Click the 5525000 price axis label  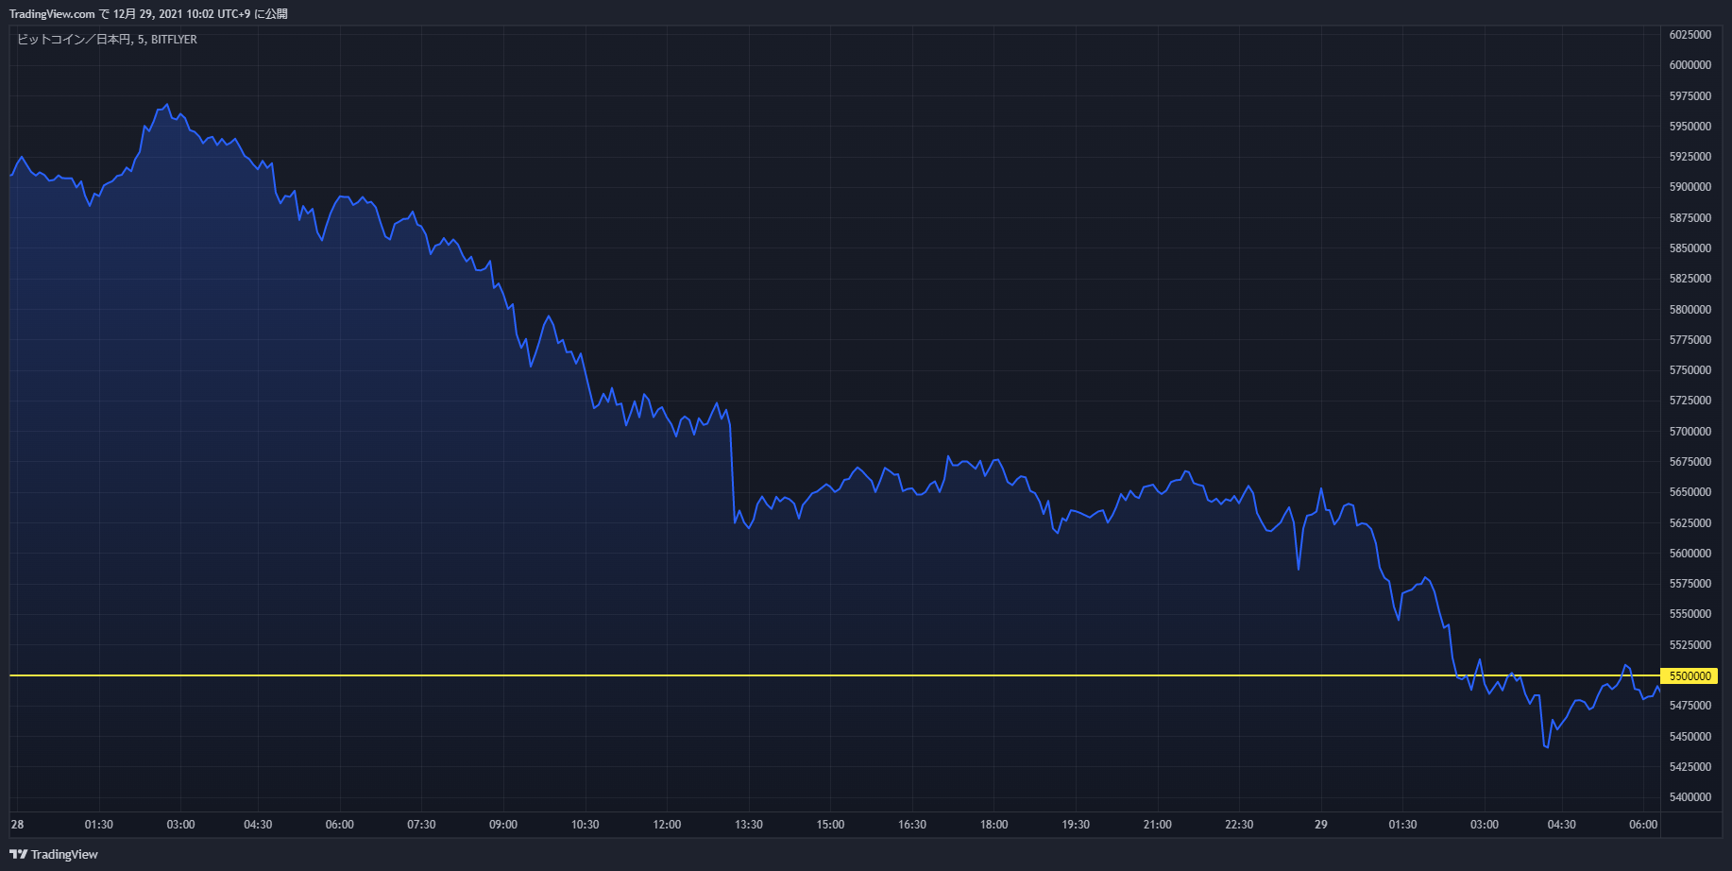pos(1690,645)
